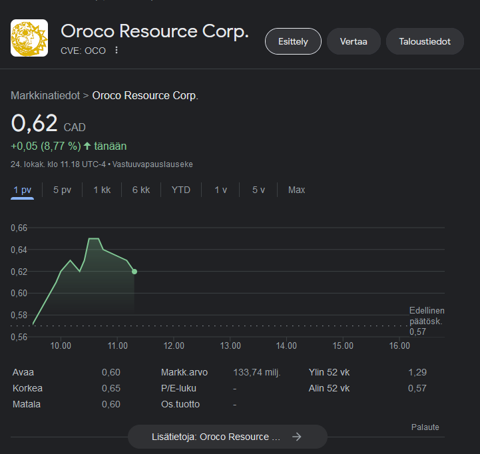Click the Matala row label
This screenshot has width=480, height=454.
(27, 404)
